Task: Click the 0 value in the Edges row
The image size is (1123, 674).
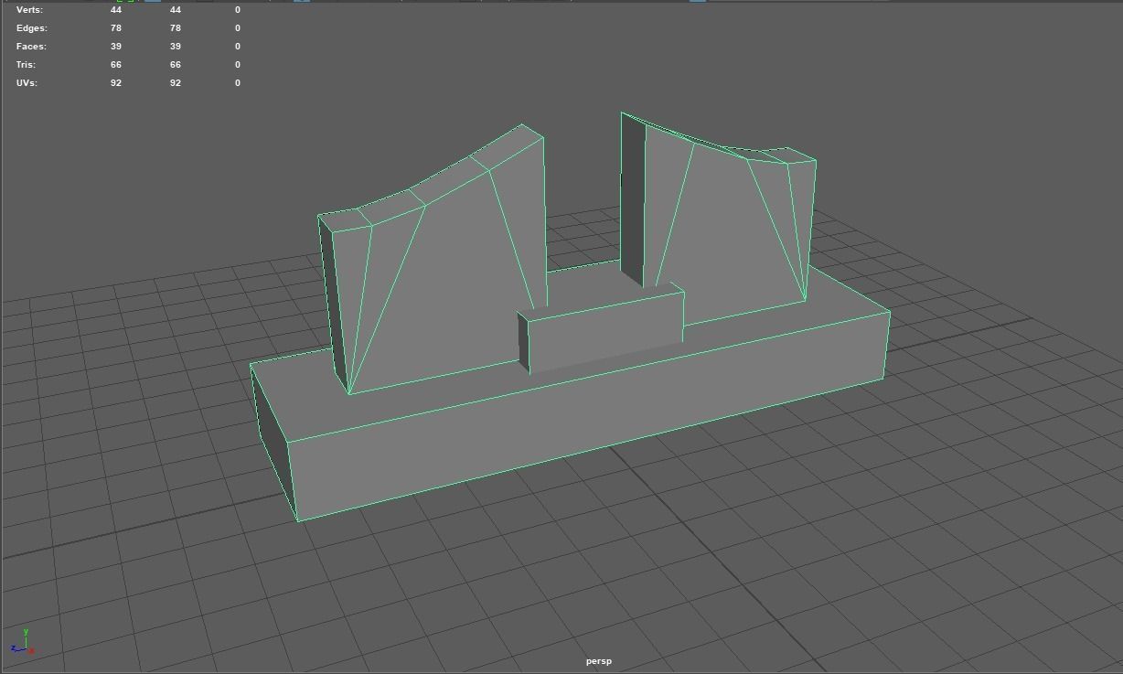Action: 238,28
